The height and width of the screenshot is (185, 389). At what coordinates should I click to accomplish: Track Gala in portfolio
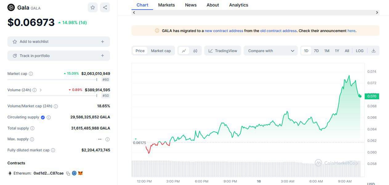pos(59,56)
